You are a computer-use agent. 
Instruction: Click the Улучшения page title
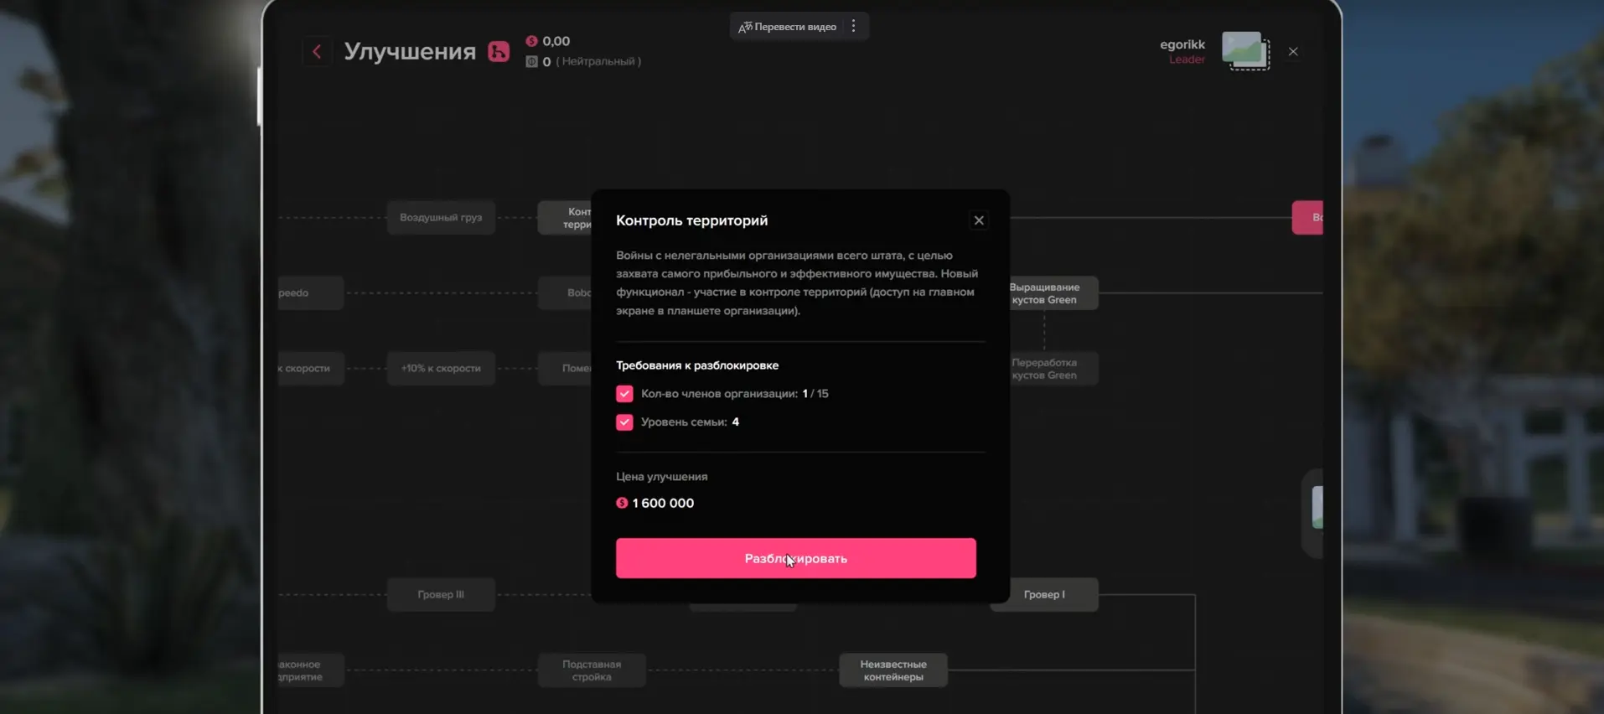tap(410, 51)
